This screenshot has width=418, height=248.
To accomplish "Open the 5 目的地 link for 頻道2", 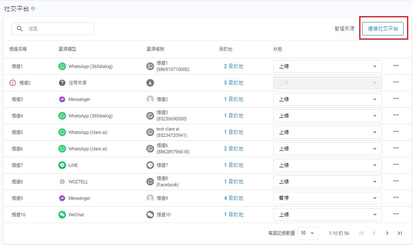I will click(x=234, y=83).
